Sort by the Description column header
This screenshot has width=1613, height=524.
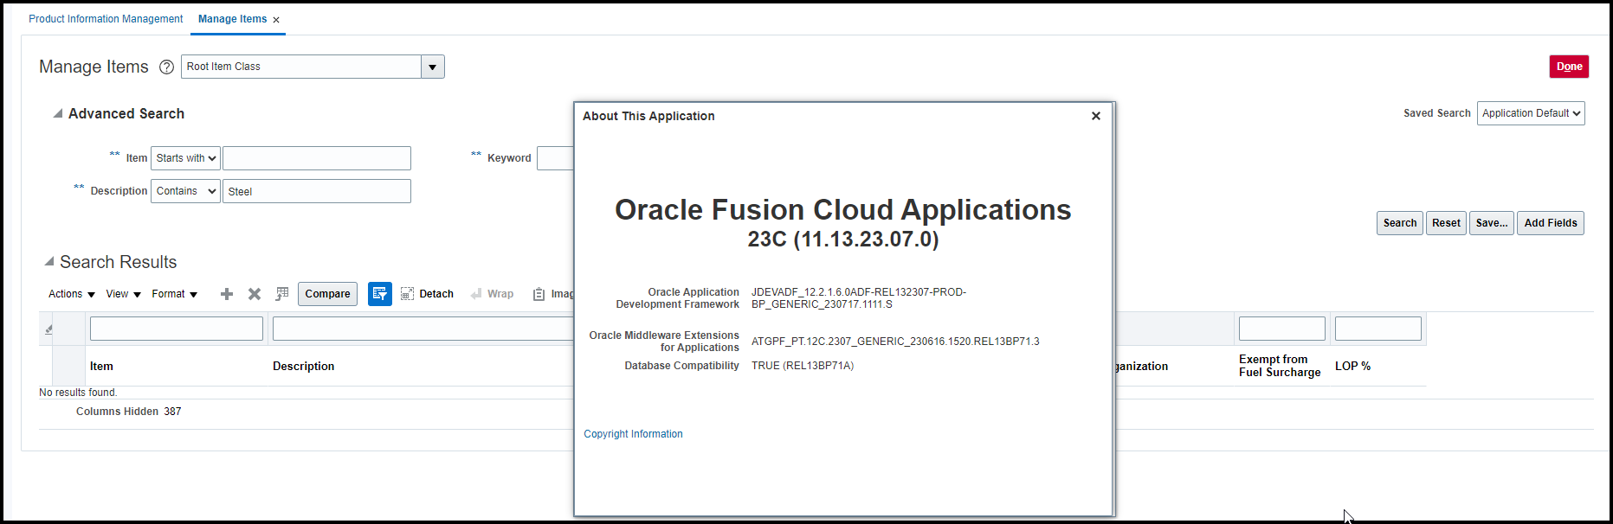(x=303, y=367)
